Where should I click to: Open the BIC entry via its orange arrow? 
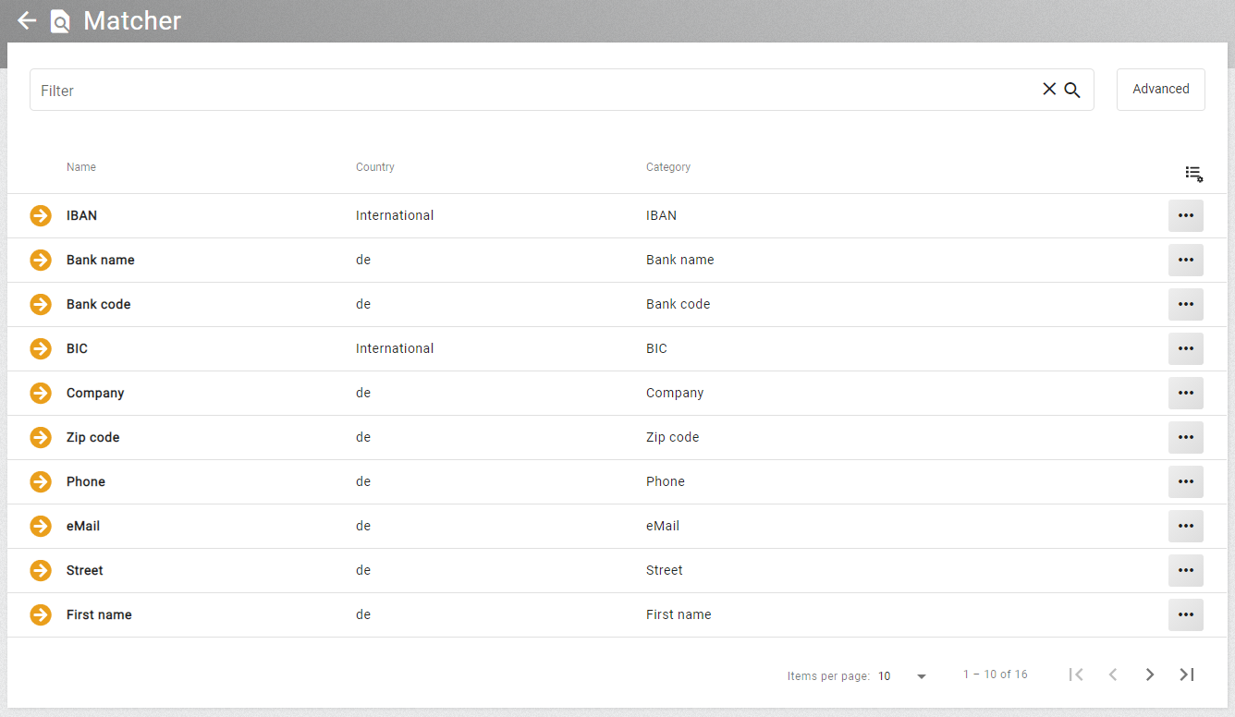[40, 348]
